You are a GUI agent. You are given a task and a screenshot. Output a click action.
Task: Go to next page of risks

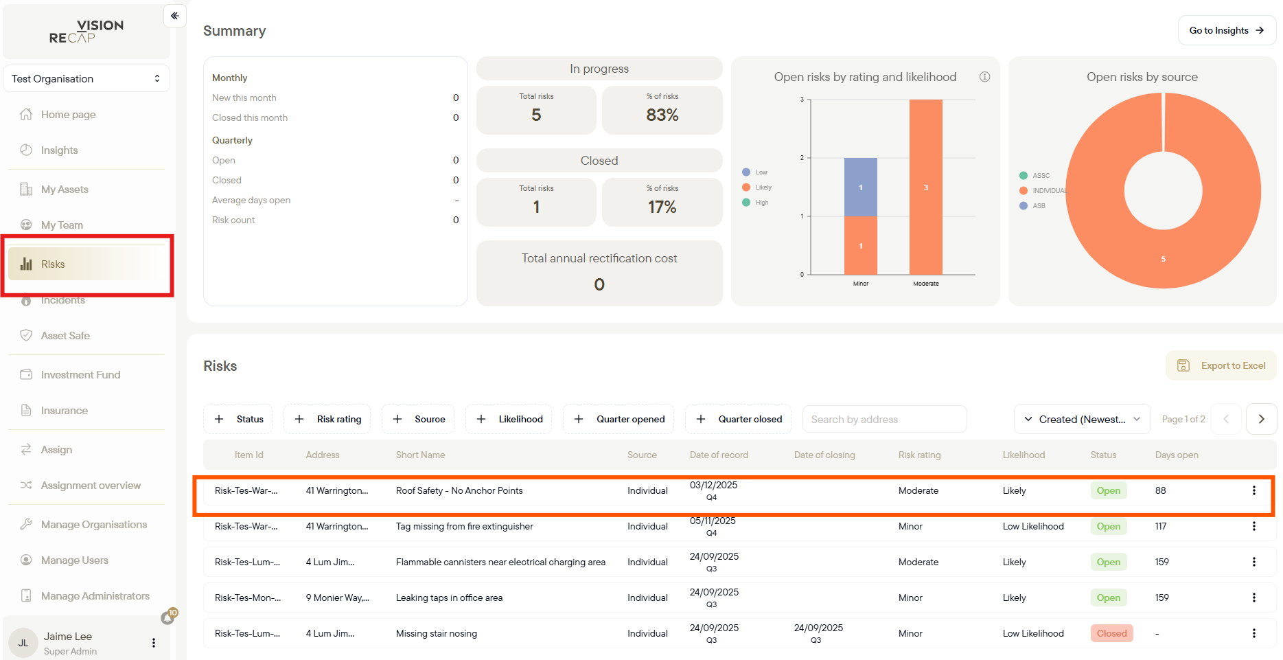(x=1261, y=419)
